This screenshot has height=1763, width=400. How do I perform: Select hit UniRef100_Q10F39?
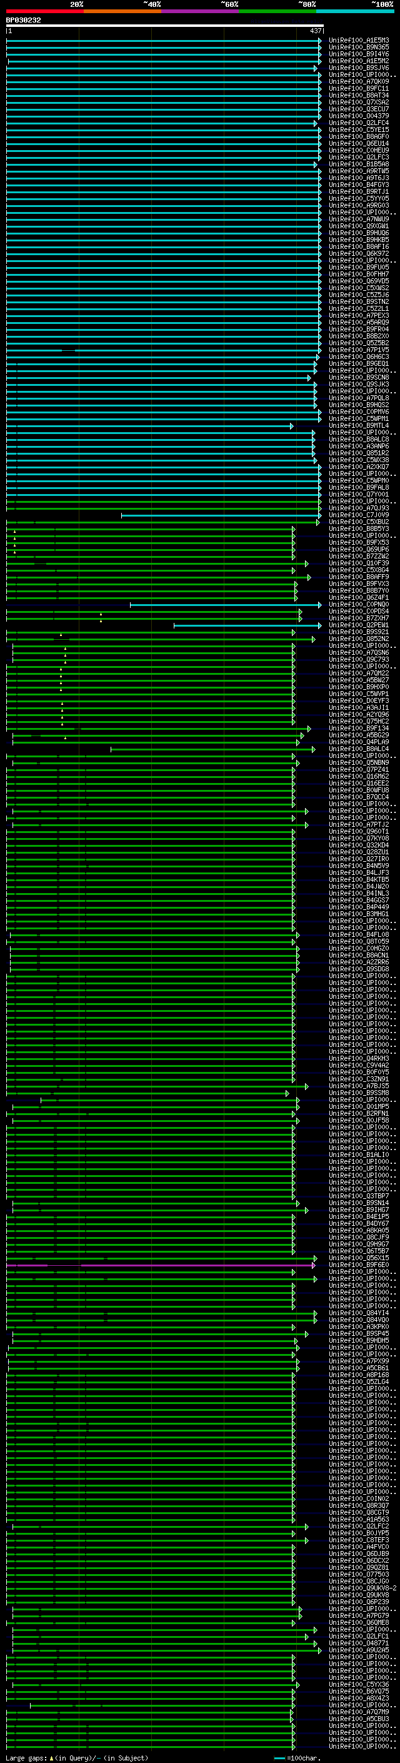pyautogui.click(x=359, y=563)
